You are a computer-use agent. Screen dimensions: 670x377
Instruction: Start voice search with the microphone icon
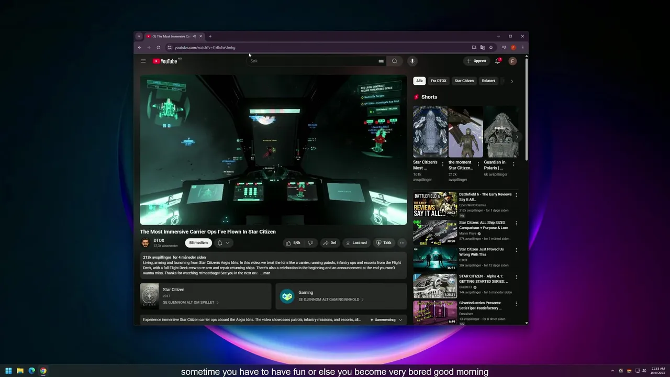pos(412,61)
